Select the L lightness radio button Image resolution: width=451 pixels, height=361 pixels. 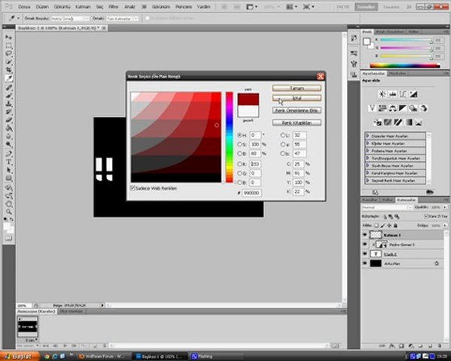283,135
